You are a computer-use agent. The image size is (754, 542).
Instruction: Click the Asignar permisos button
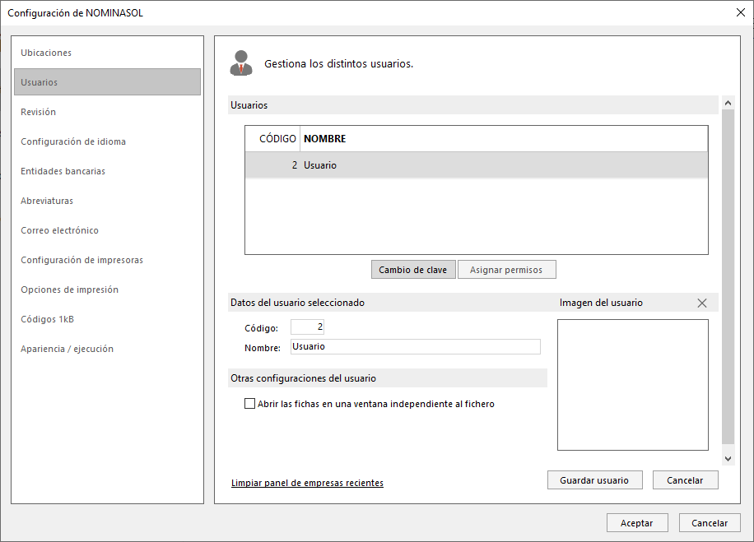click(506, 270)
